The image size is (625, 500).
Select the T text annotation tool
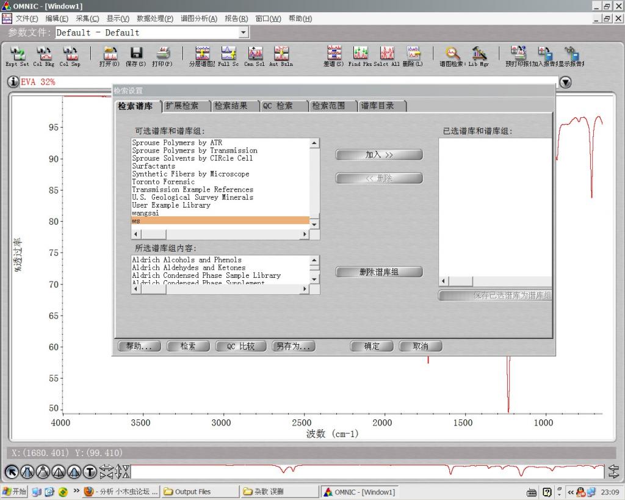[x=90, y=472]
